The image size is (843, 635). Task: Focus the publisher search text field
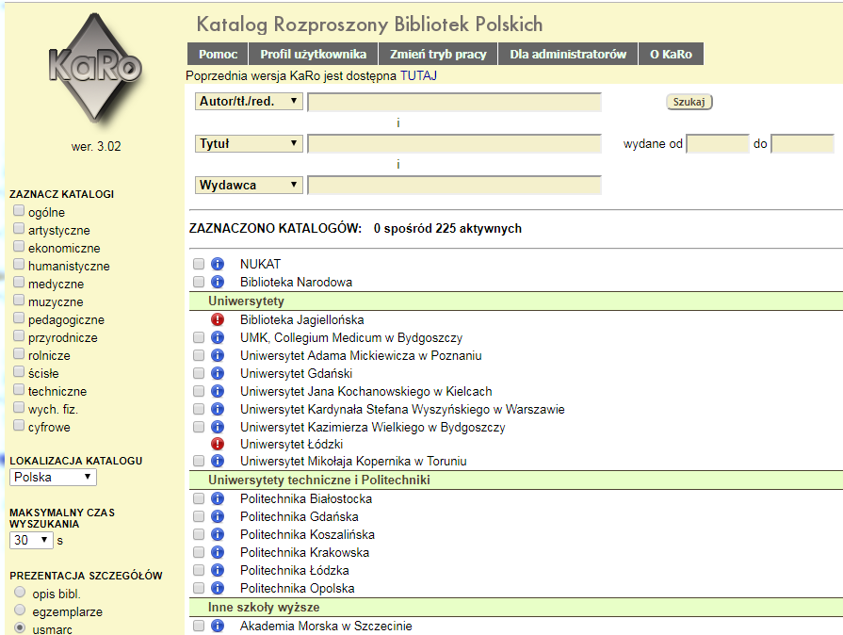pos(454,186)
